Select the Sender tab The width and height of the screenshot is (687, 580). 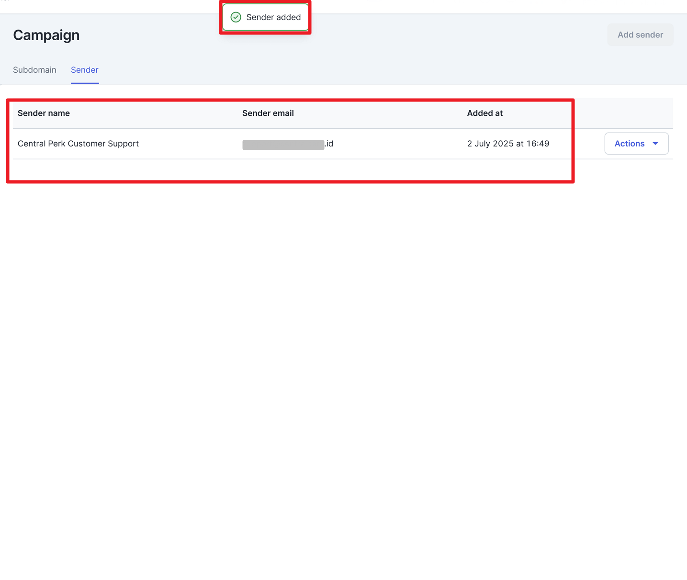click(85, 70)
